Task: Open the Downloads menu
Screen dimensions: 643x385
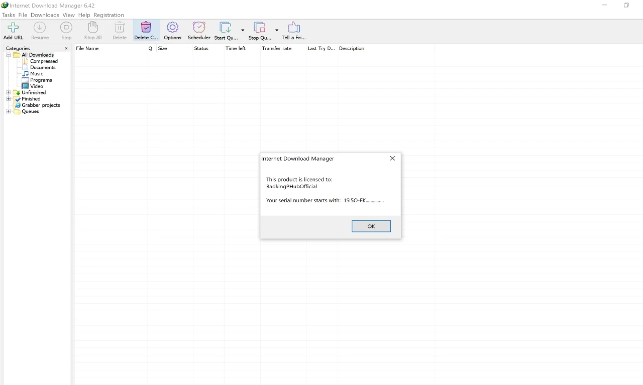Action: pyautogui.click(x=45, y=15)
